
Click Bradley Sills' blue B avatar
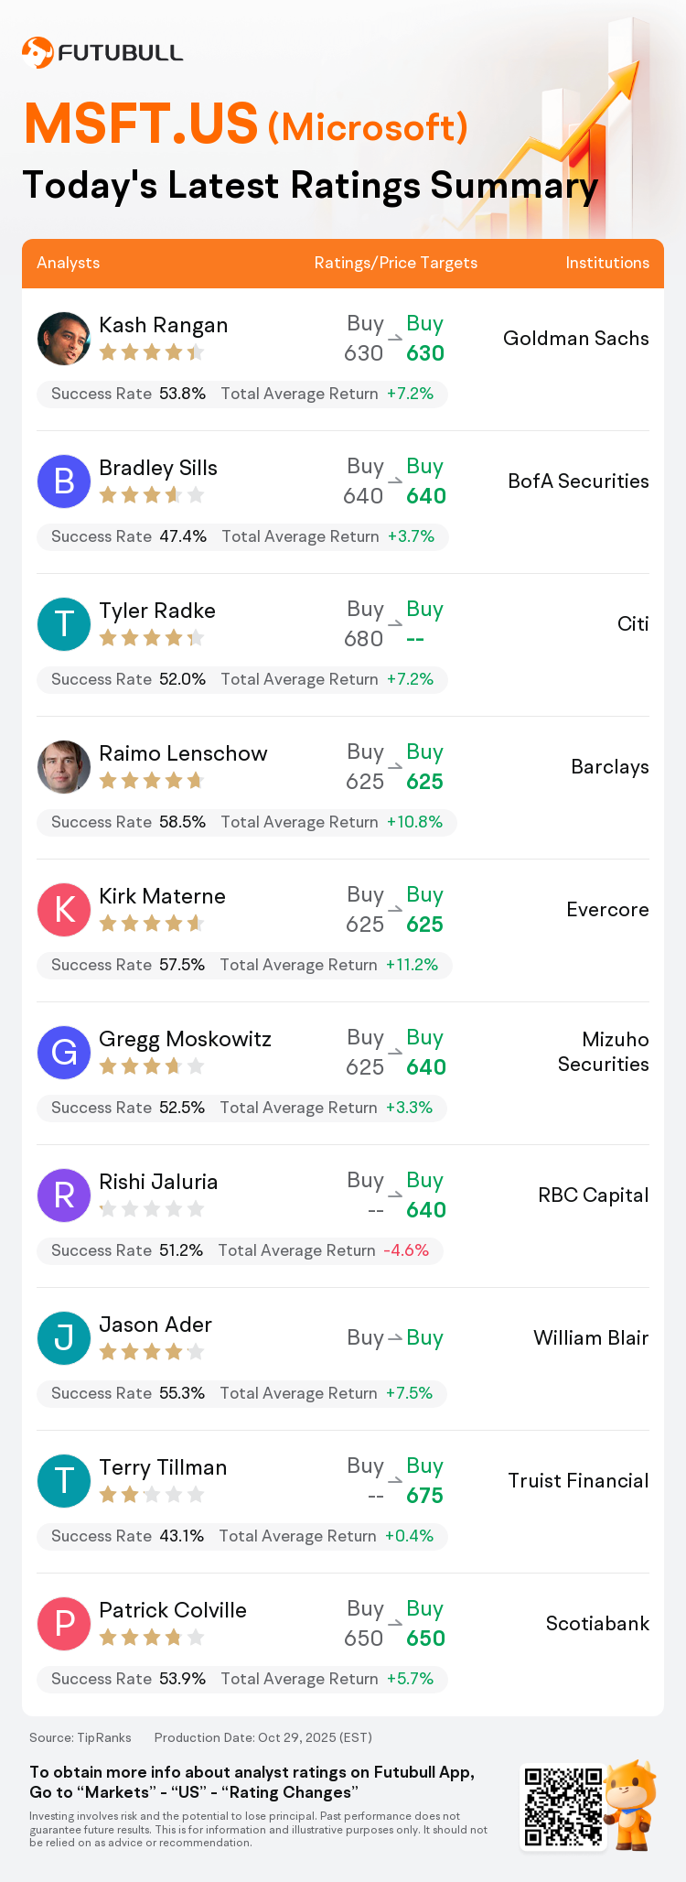(x=64, y=481)
